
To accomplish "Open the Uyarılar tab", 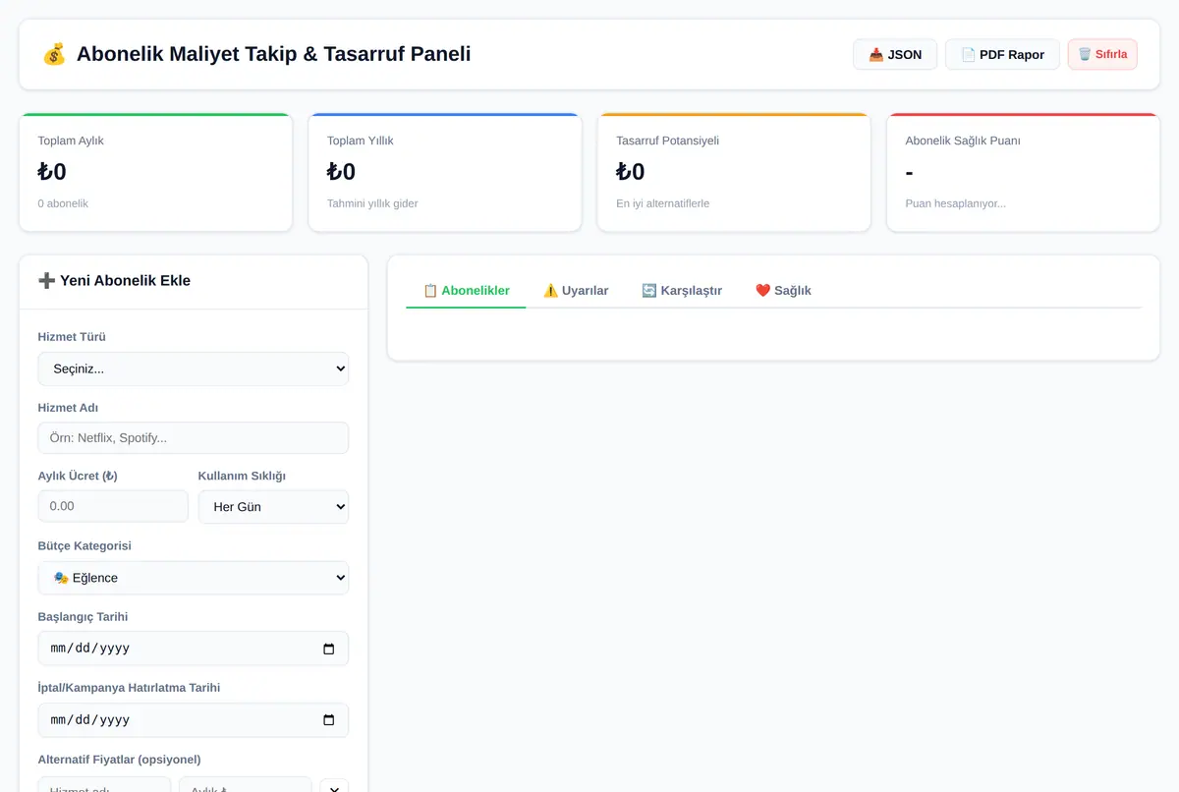I will pos(576,290).
